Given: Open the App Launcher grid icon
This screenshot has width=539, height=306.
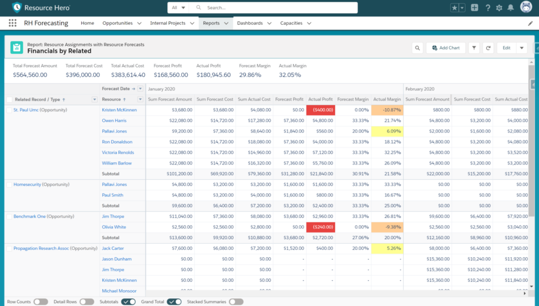Looking at the screenshot, I should [x=13, y=23].
